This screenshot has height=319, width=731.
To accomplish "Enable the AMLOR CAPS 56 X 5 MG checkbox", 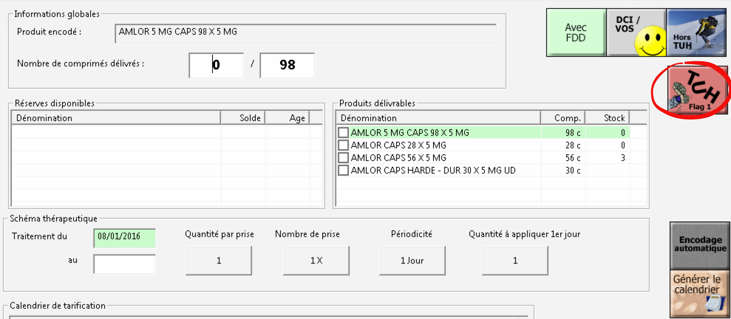I will point(343,158).
